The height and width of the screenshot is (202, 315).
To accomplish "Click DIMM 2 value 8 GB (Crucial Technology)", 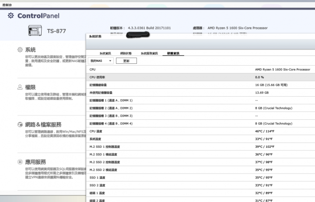I will tap(273, 108).
